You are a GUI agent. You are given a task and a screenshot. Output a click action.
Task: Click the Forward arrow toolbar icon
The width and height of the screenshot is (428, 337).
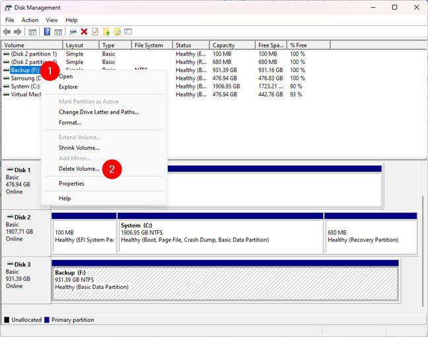(18, 32)
